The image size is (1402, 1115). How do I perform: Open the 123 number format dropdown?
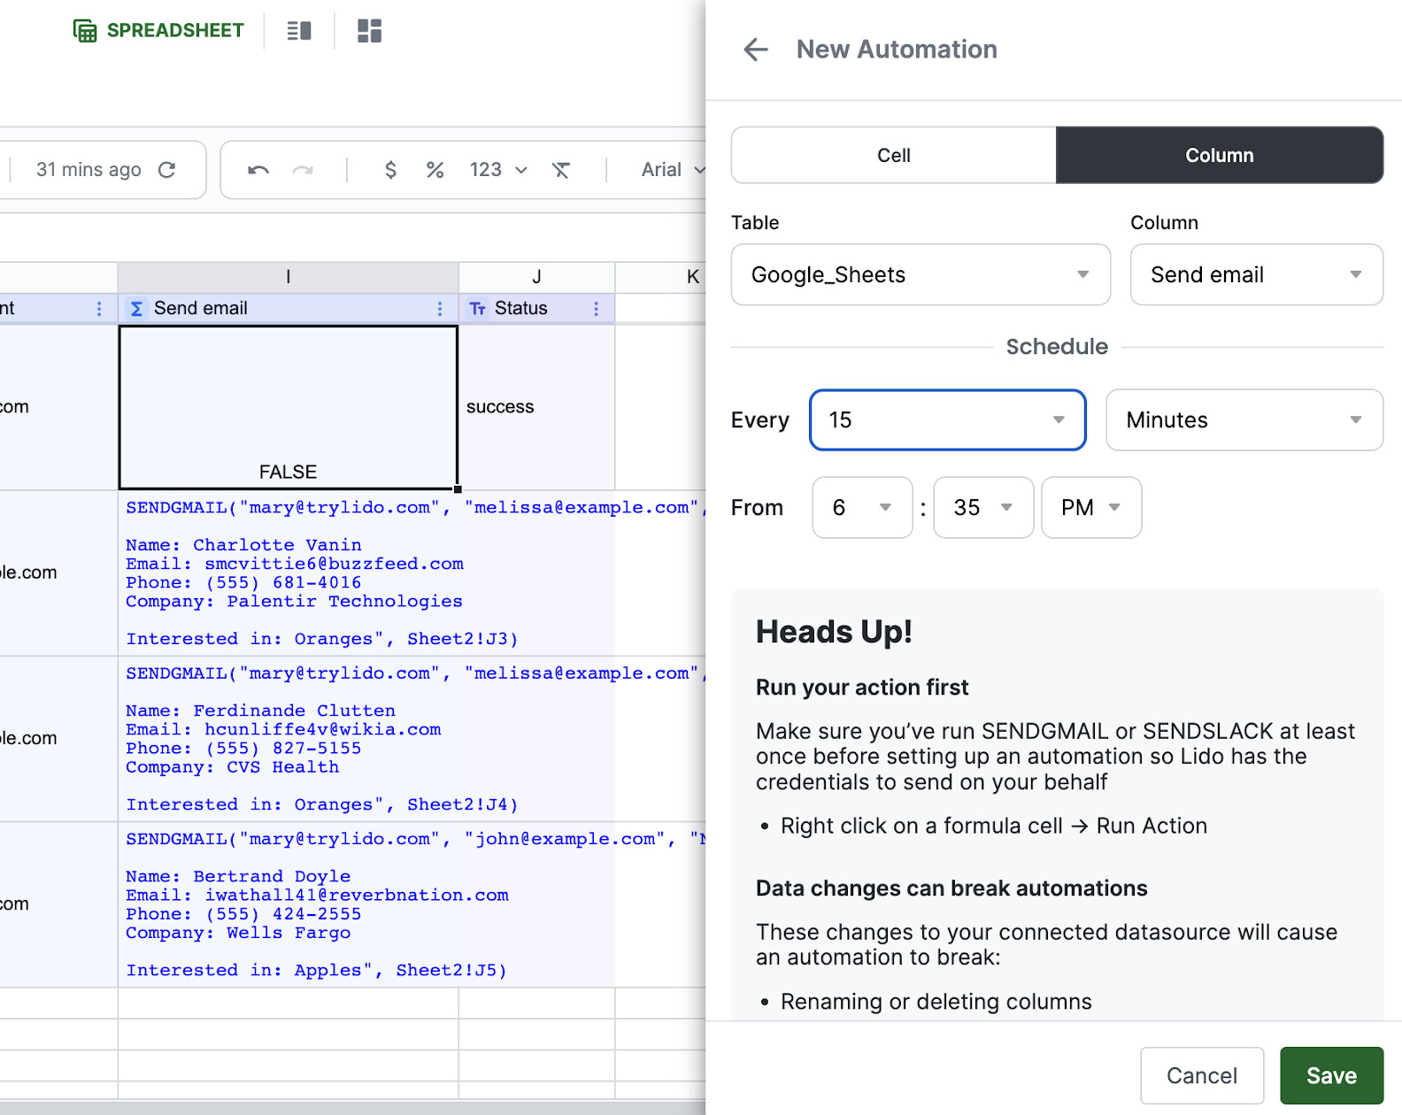coord(498,170)
